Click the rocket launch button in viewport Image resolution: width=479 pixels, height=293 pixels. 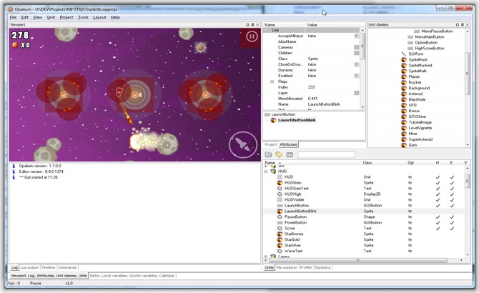243,145
